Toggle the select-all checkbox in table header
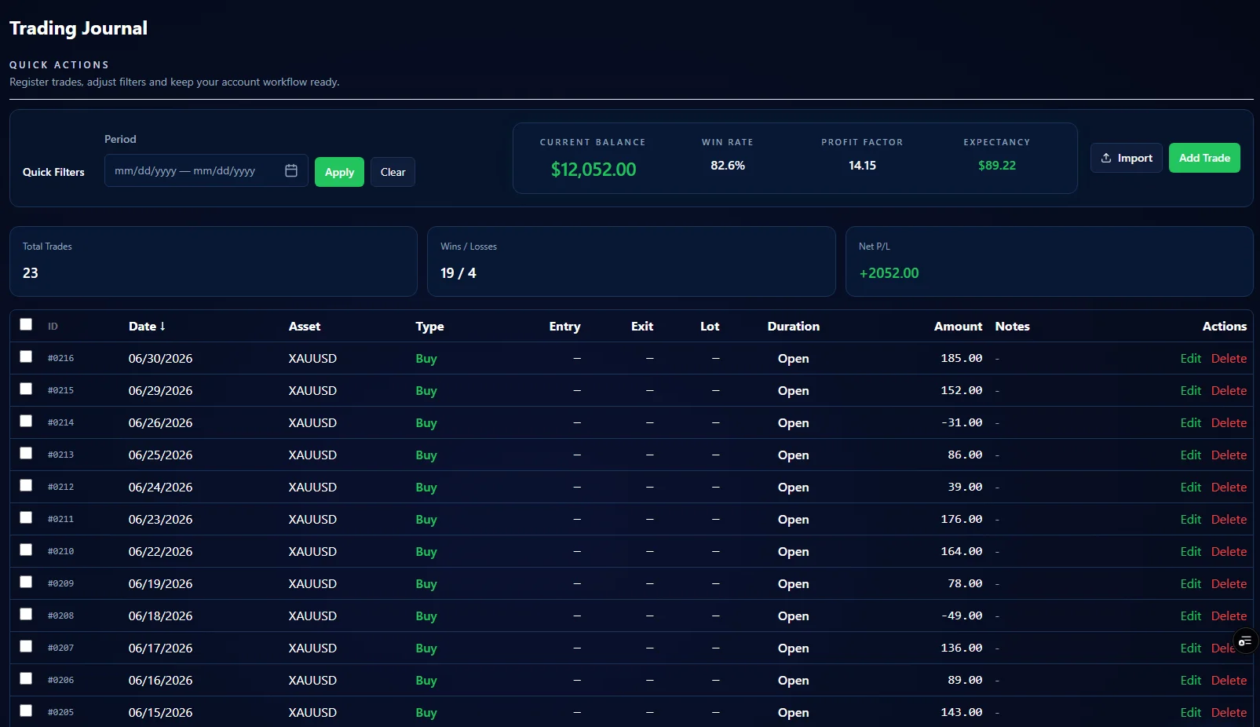 [x=26, y=324]
